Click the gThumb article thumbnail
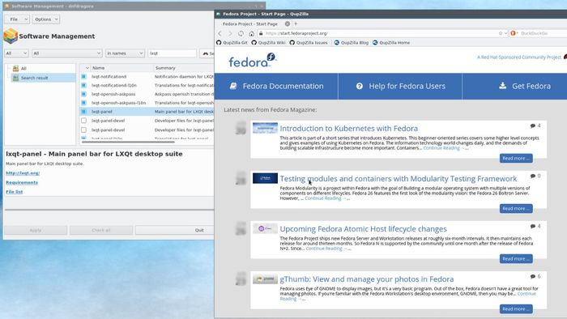 [265, 279]
